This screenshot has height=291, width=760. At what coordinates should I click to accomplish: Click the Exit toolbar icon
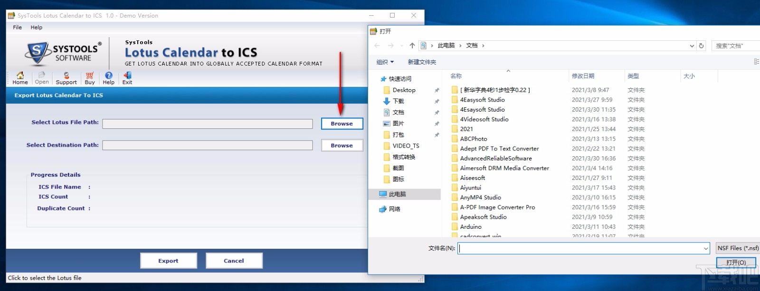pyautogui.click(x=127, y=78)
